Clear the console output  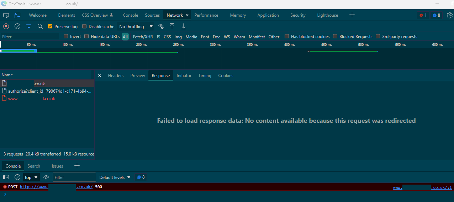click(x=17, y=177)
